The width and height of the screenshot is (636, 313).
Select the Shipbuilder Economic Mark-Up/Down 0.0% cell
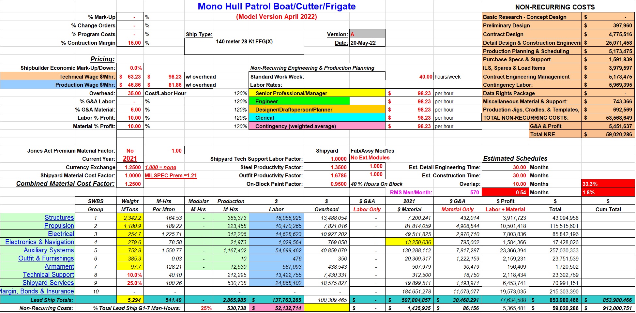(130, 68)
